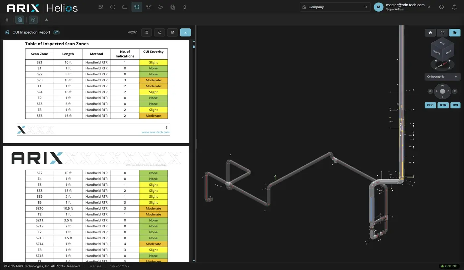
Task: Download the CUI Inspection Report
Action: click(185, 32)
